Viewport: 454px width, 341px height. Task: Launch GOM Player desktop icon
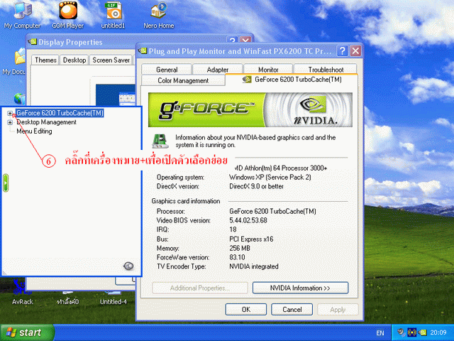(68, 14)
